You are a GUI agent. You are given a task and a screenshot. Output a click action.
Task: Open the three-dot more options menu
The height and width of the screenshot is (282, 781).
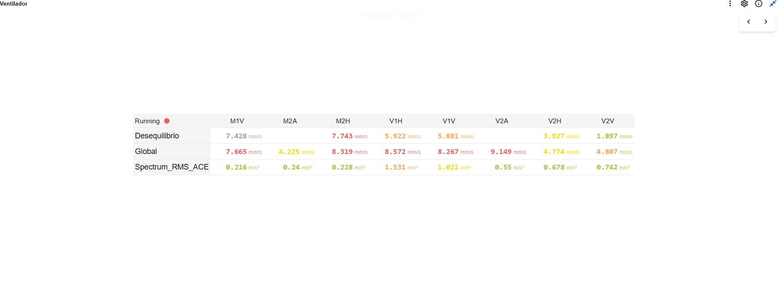(x=730, y=4)
